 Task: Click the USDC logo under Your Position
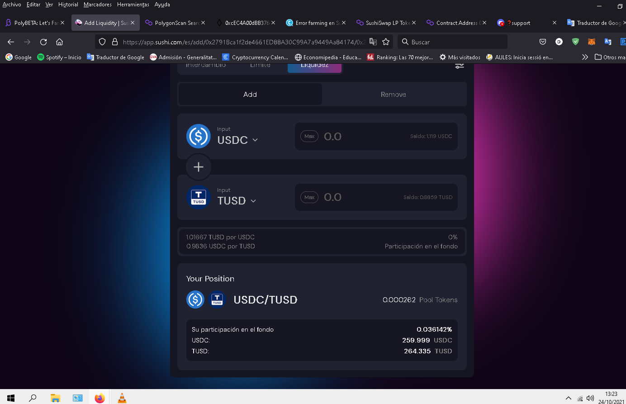[x=195, y=299]
